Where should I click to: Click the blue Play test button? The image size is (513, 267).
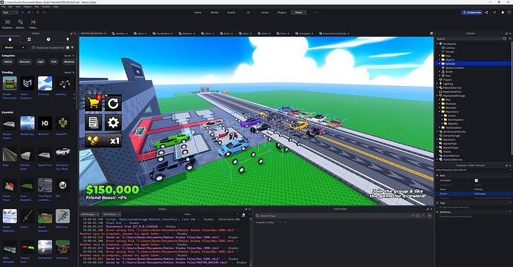point(22,13)
